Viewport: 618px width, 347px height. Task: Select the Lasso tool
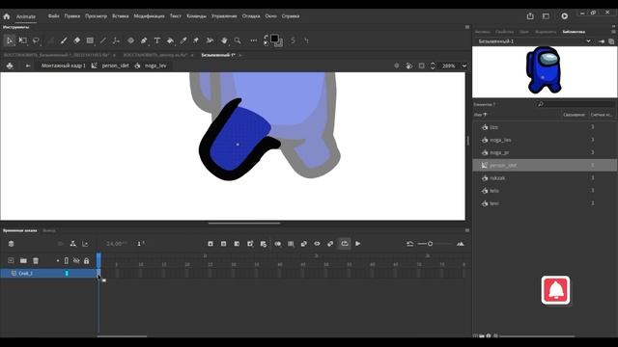tap(36, 40)
